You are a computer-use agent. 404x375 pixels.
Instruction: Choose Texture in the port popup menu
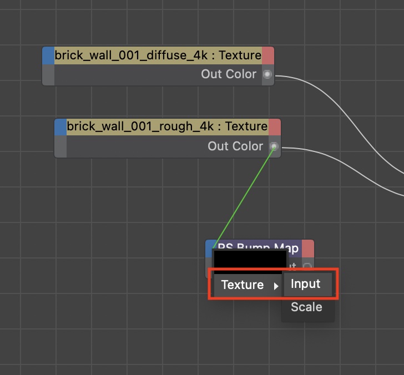coord(243,285)
